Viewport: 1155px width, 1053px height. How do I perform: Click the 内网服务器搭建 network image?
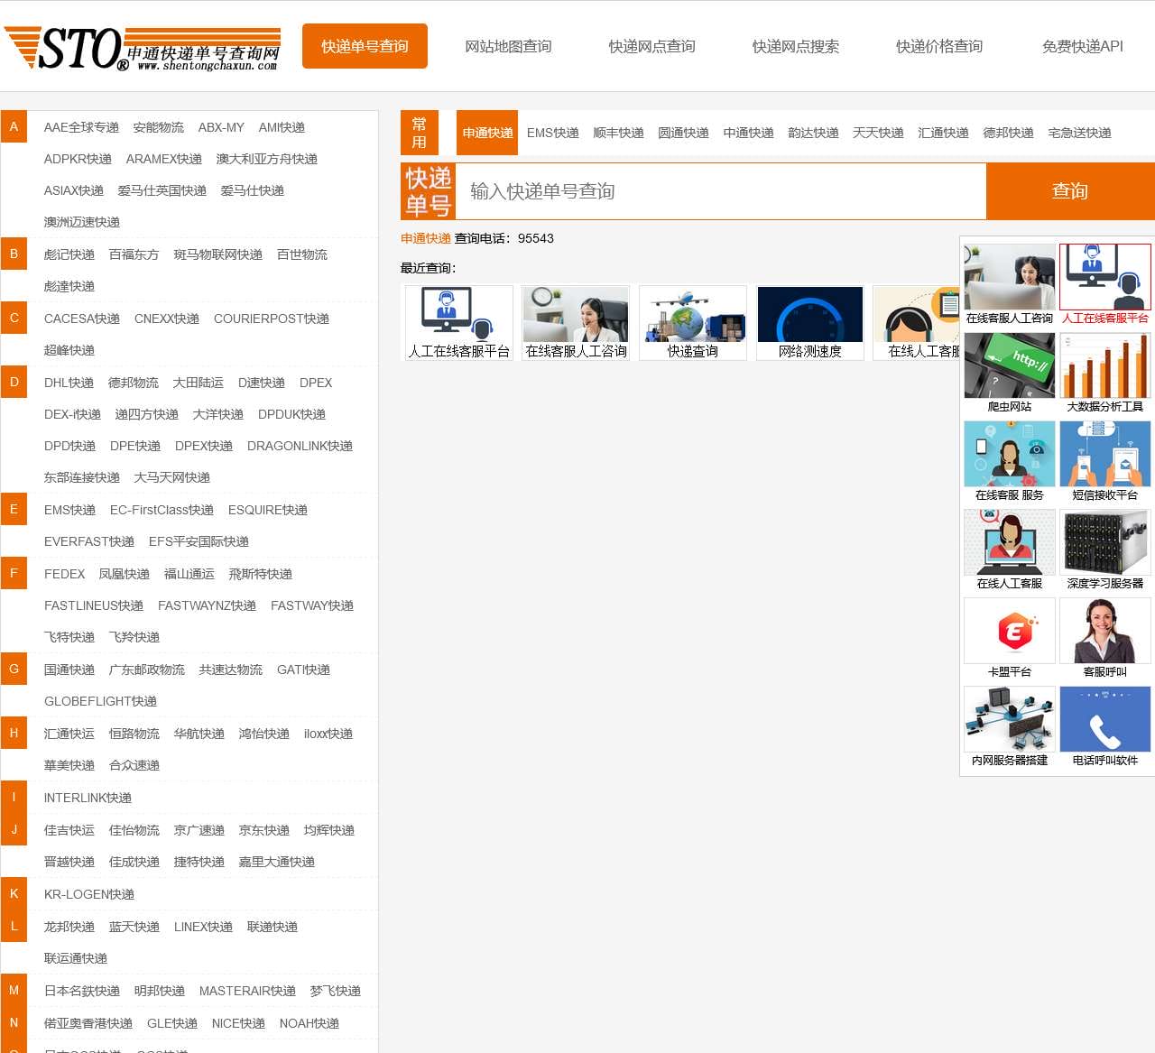point(1010,719)
